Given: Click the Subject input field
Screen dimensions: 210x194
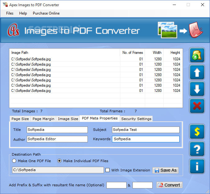Looking at the screenshot, I should 146,130.
